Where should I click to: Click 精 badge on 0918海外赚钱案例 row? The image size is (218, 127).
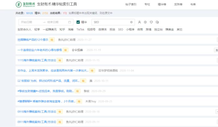pos(60,112)
